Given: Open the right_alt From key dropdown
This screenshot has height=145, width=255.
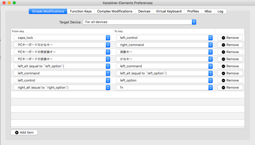Looking at the screenshot, I should [x=62, y=88].
